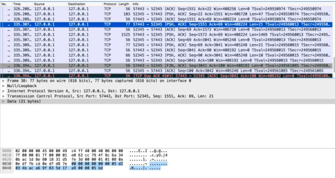Screen dimensions: 335x178
Task: Expand the Frame 38 details row
Action: pos(3,81)
